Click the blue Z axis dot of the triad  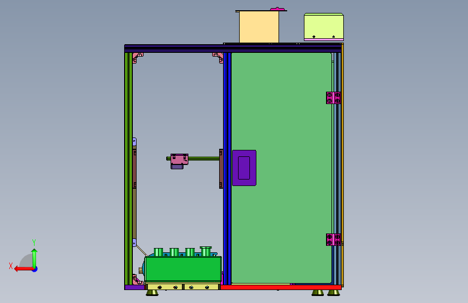(35, 269)
